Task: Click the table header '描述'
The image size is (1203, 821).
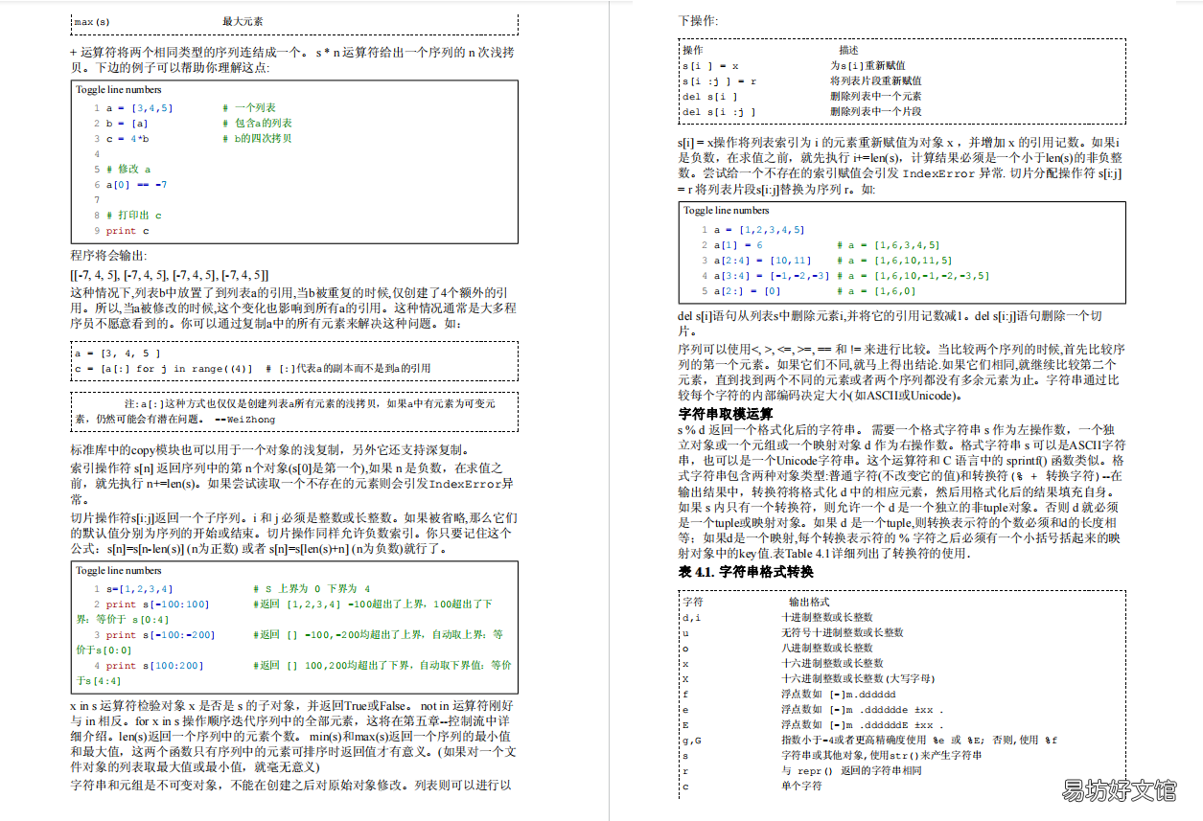Action: 848,50
